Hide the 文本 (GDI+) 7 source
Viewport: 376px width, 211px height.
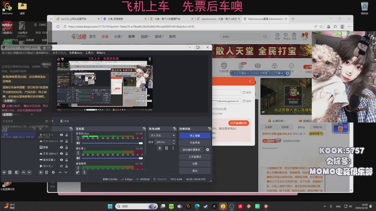pos(62,154)
